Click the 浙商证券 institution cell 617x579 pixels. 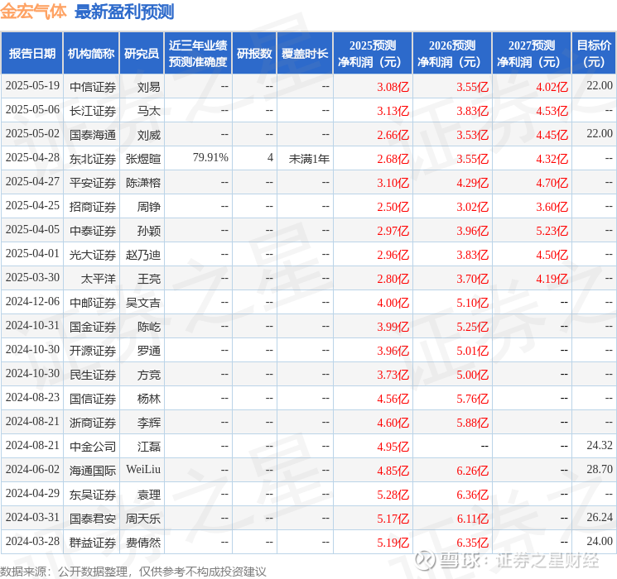pyautogui.click(x=93, y=423)
